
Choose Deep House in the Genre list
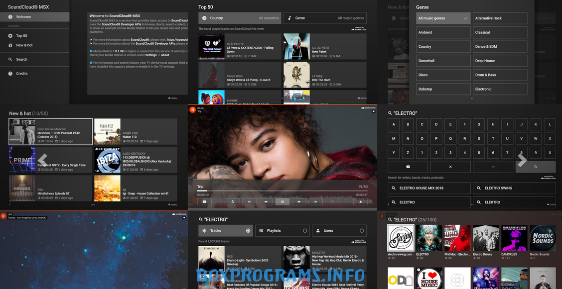[500, 61]
